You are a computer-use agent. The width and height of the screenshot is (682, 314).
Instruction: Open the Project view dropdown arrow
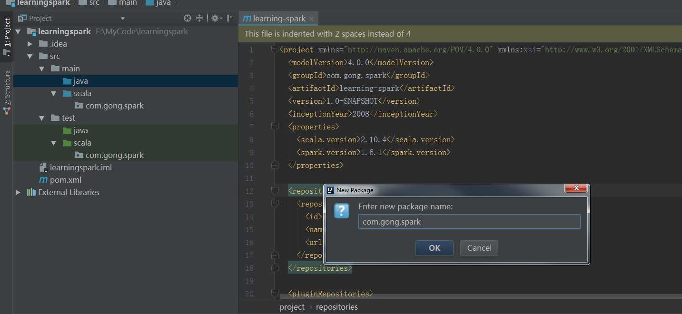pos(123,19)
